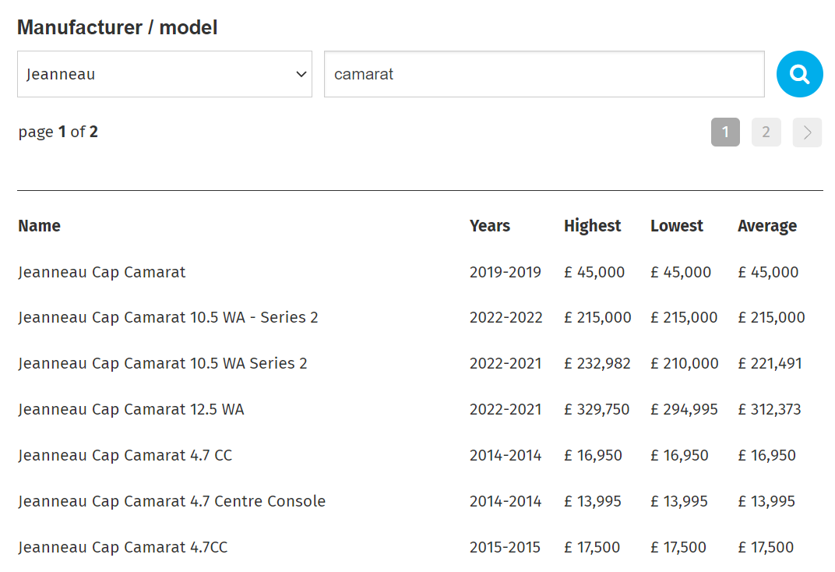Open Jeanneau Cap Camarat 4.7 CC
Image resolution: width=835 pixels, height=572 pixels.
pyautogui.click(x=125, y=455)
